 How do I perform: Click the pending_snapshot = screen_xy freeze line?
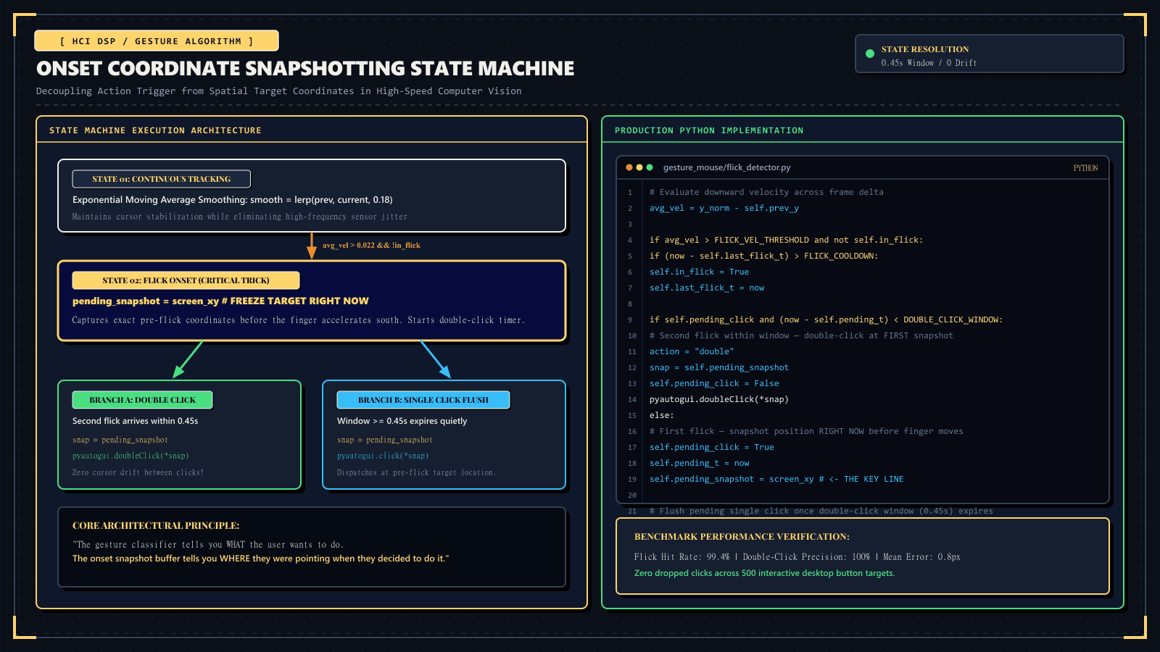click(x=220, y=301)
